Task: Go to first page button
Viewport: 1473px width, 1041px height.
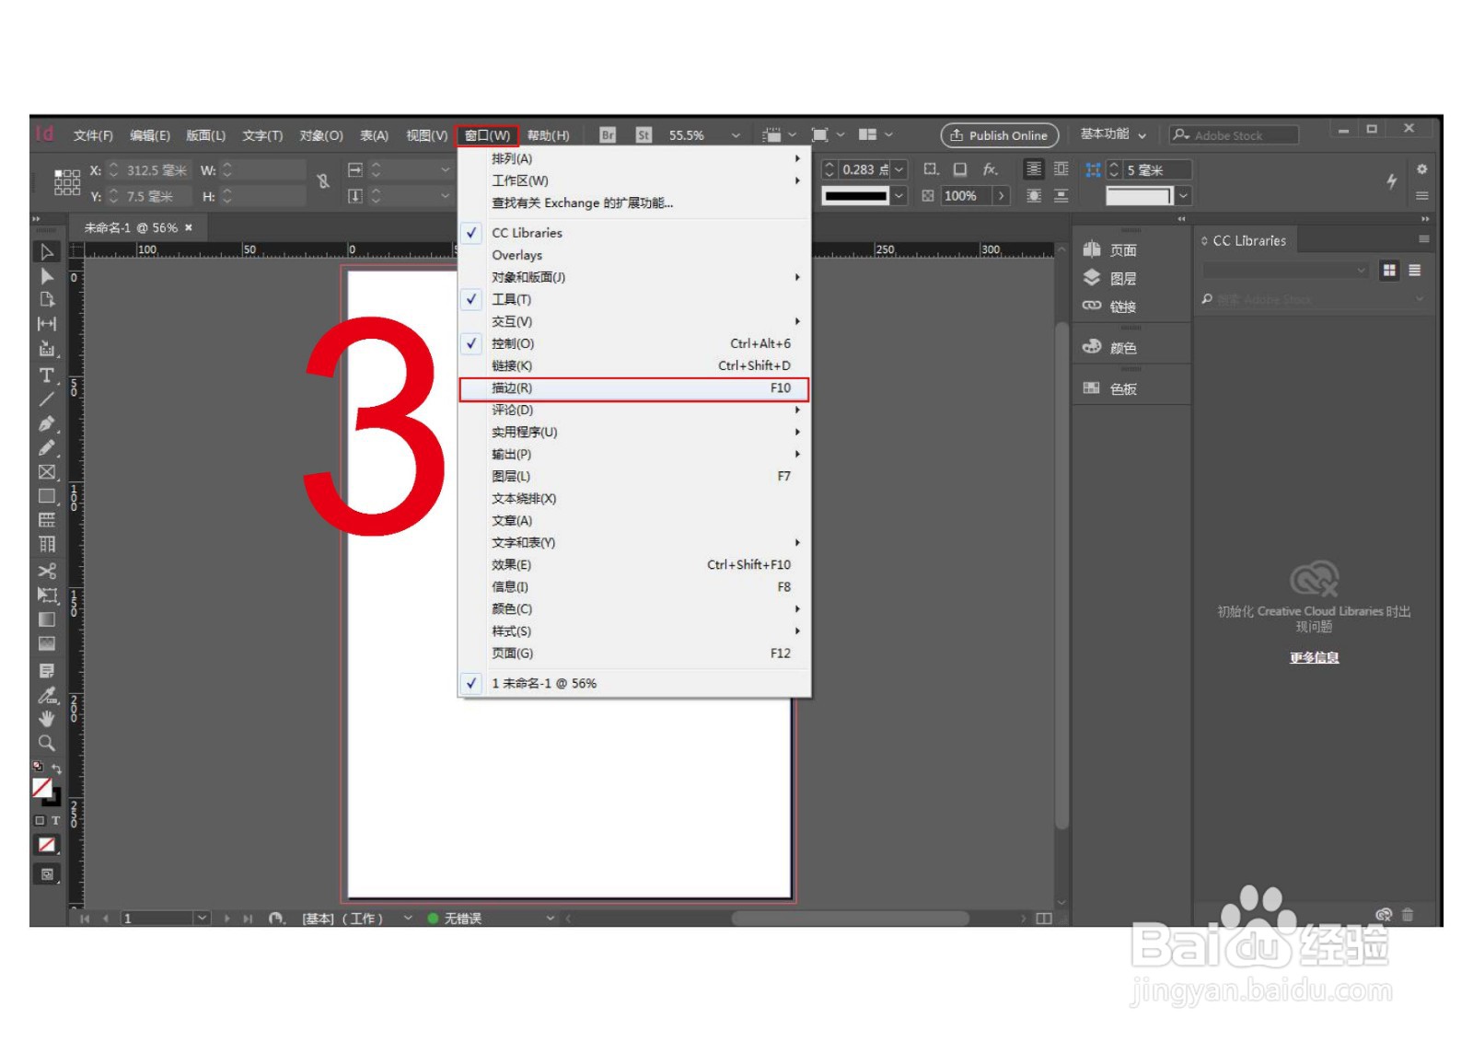Action: (85, 919)
